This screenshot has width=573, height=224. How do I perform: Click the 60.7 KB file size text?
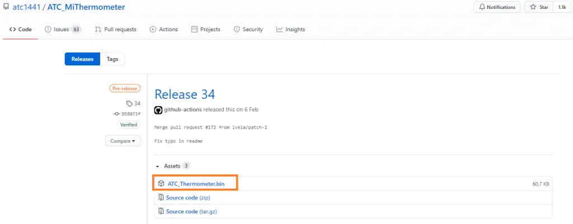coord(541,184)
